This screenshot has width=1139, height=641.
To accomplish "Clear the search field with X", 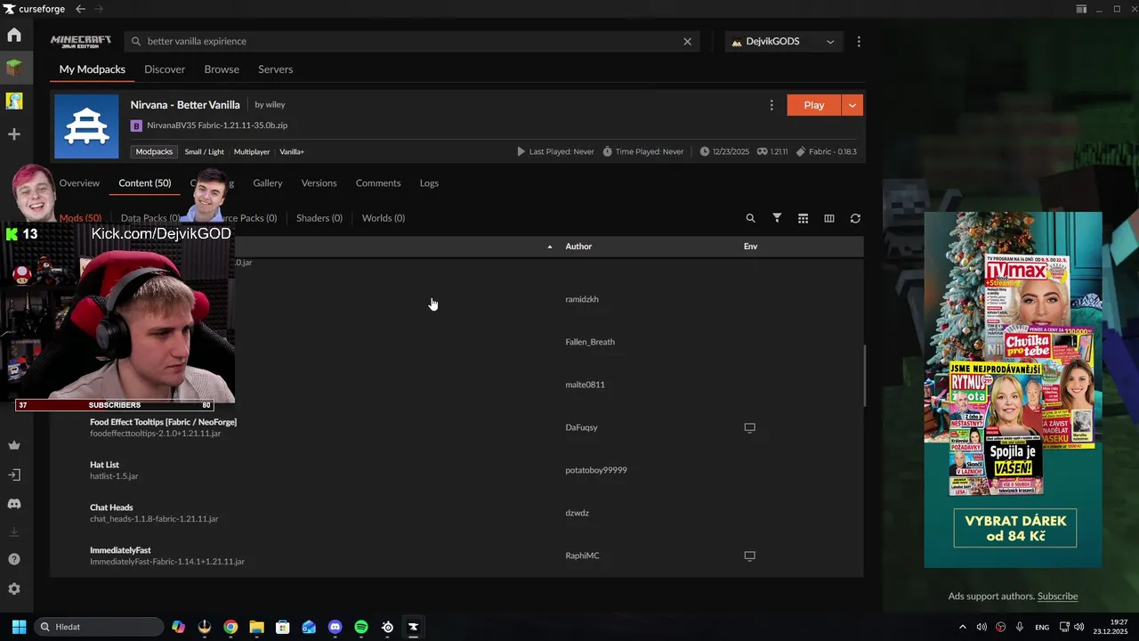I will tap(687, 41).
